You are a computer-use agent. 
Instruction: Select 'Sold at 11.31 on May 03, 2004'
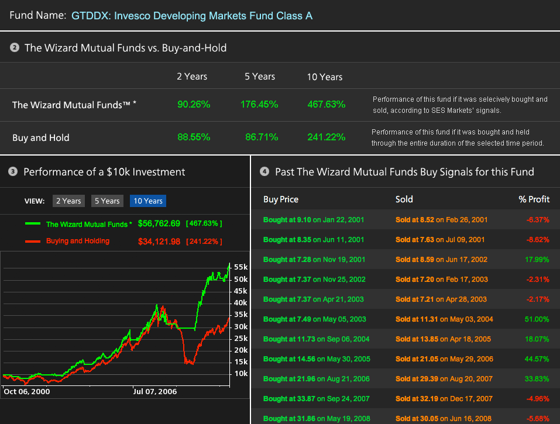pos(444,319)
